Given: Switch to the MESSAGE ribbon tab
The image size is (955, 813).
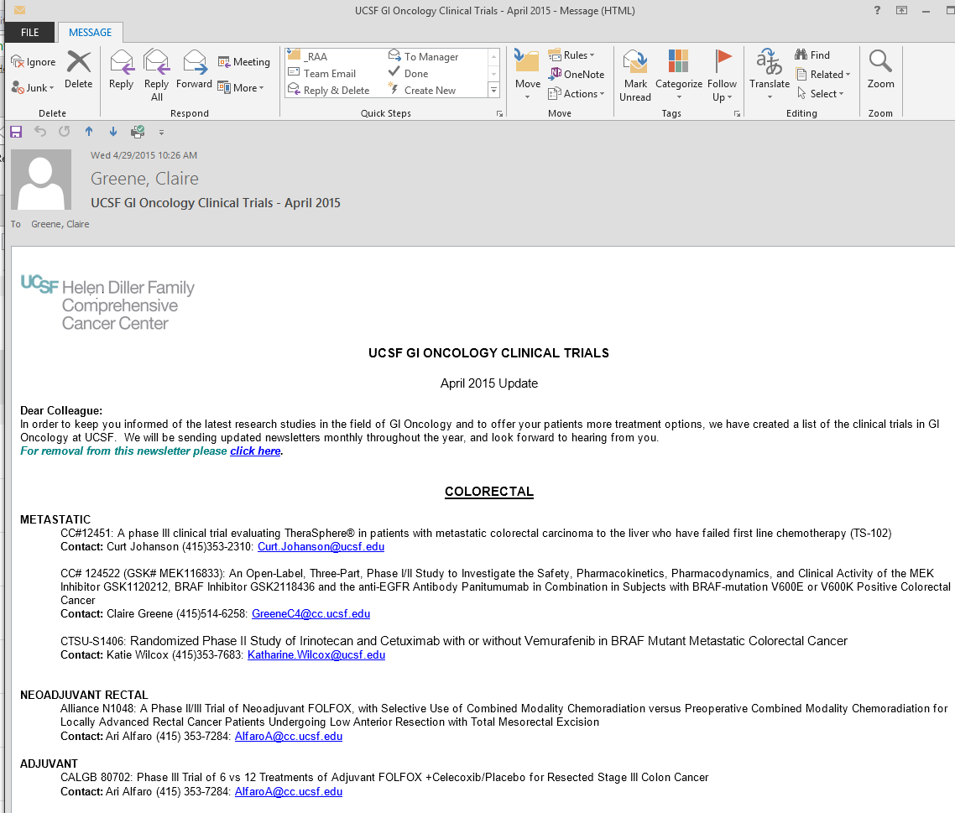Looking at the screenshot, I should click(90, 32).
